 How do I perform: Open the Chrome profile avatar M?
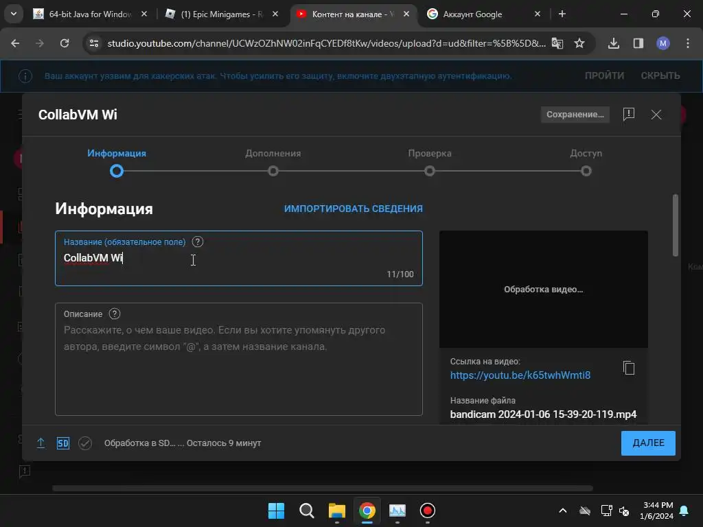(663, 43)
